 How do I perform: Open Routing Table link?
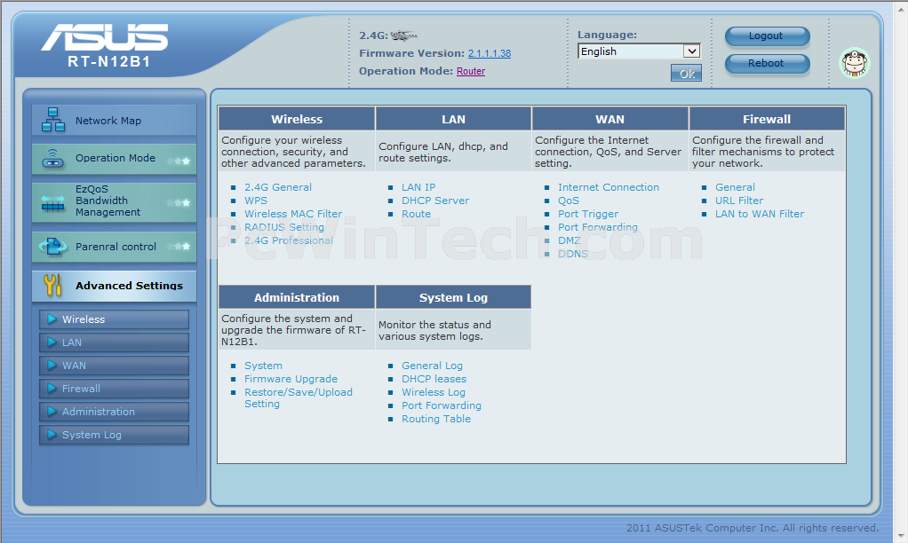[436, 420]
